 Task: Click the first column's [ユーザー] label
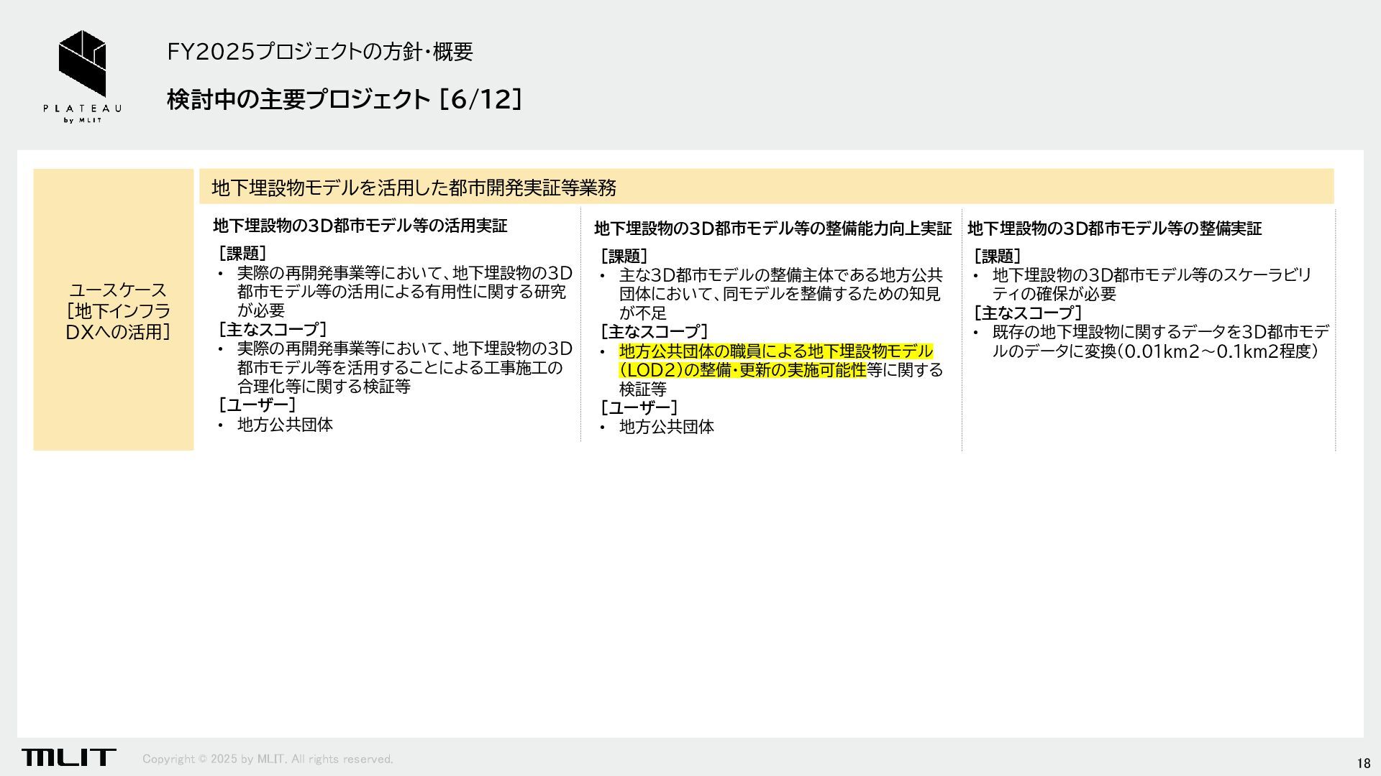click(x=257, y=405)
